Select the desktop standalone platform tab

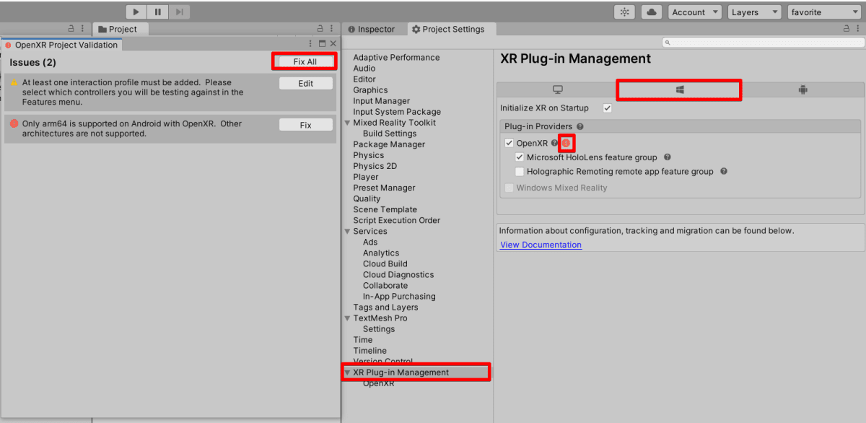tap(557, 90)
